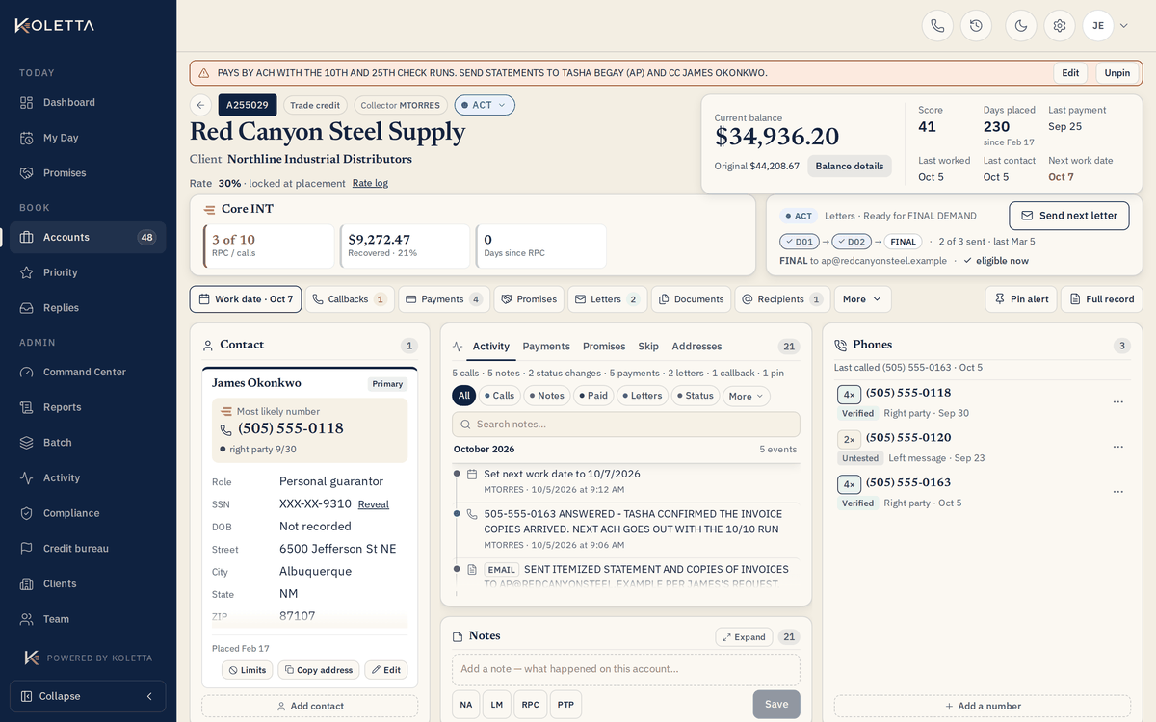Open Dashboard in the sidebar
Image resolution: width=1156 pixels, height=722 pixels.
[88, 102]
